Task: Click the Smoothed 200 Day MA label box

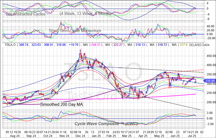Action: click(62, 104)
